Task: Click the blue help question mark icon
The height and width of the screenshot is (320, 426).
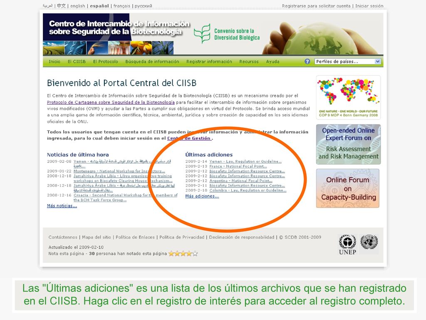Action: (x=307, y=62)
